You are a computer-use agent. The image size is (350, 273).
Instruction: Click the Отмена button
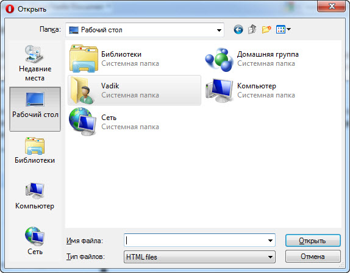(313, 257)
